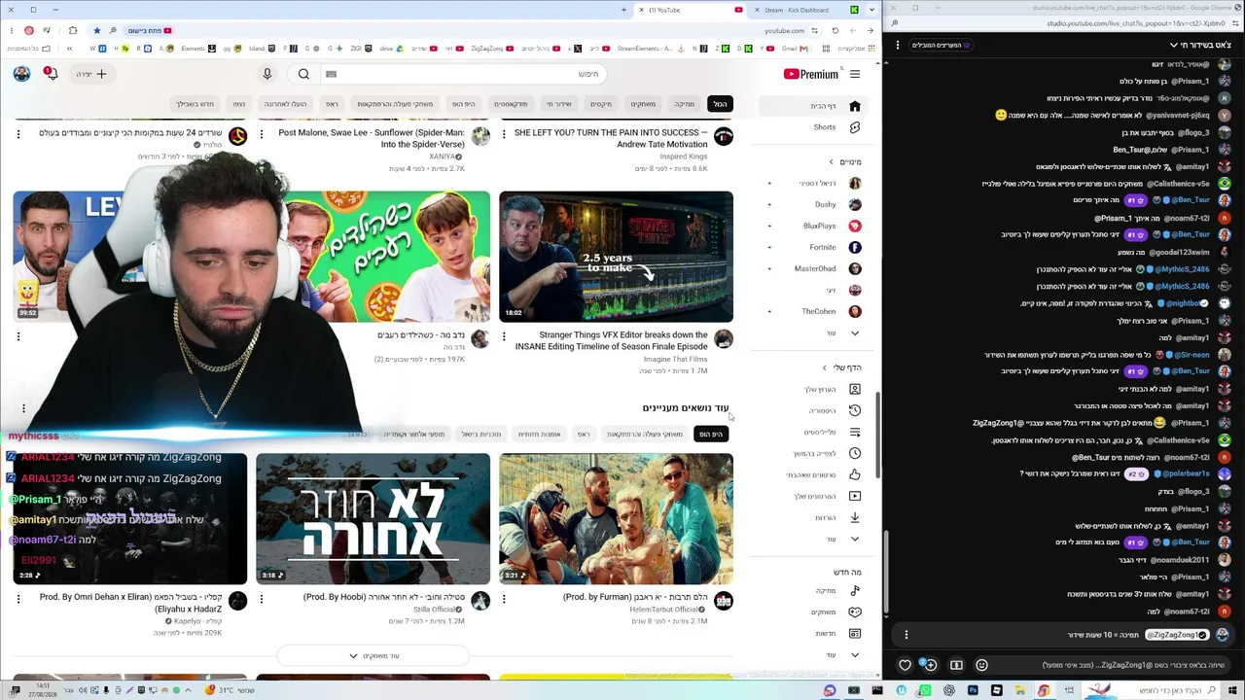Open BluxPlays subscription channel

click(812, 226)
